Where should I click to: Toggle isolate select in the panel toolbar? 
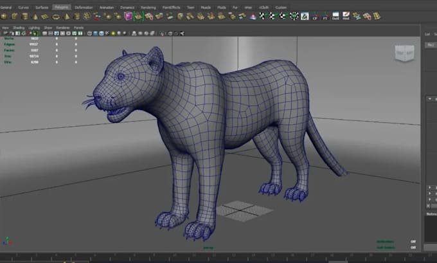[162, 33]
